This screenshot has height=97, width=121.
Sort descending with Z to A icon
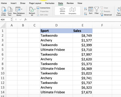pyautogui.click(x=86, y=14)
